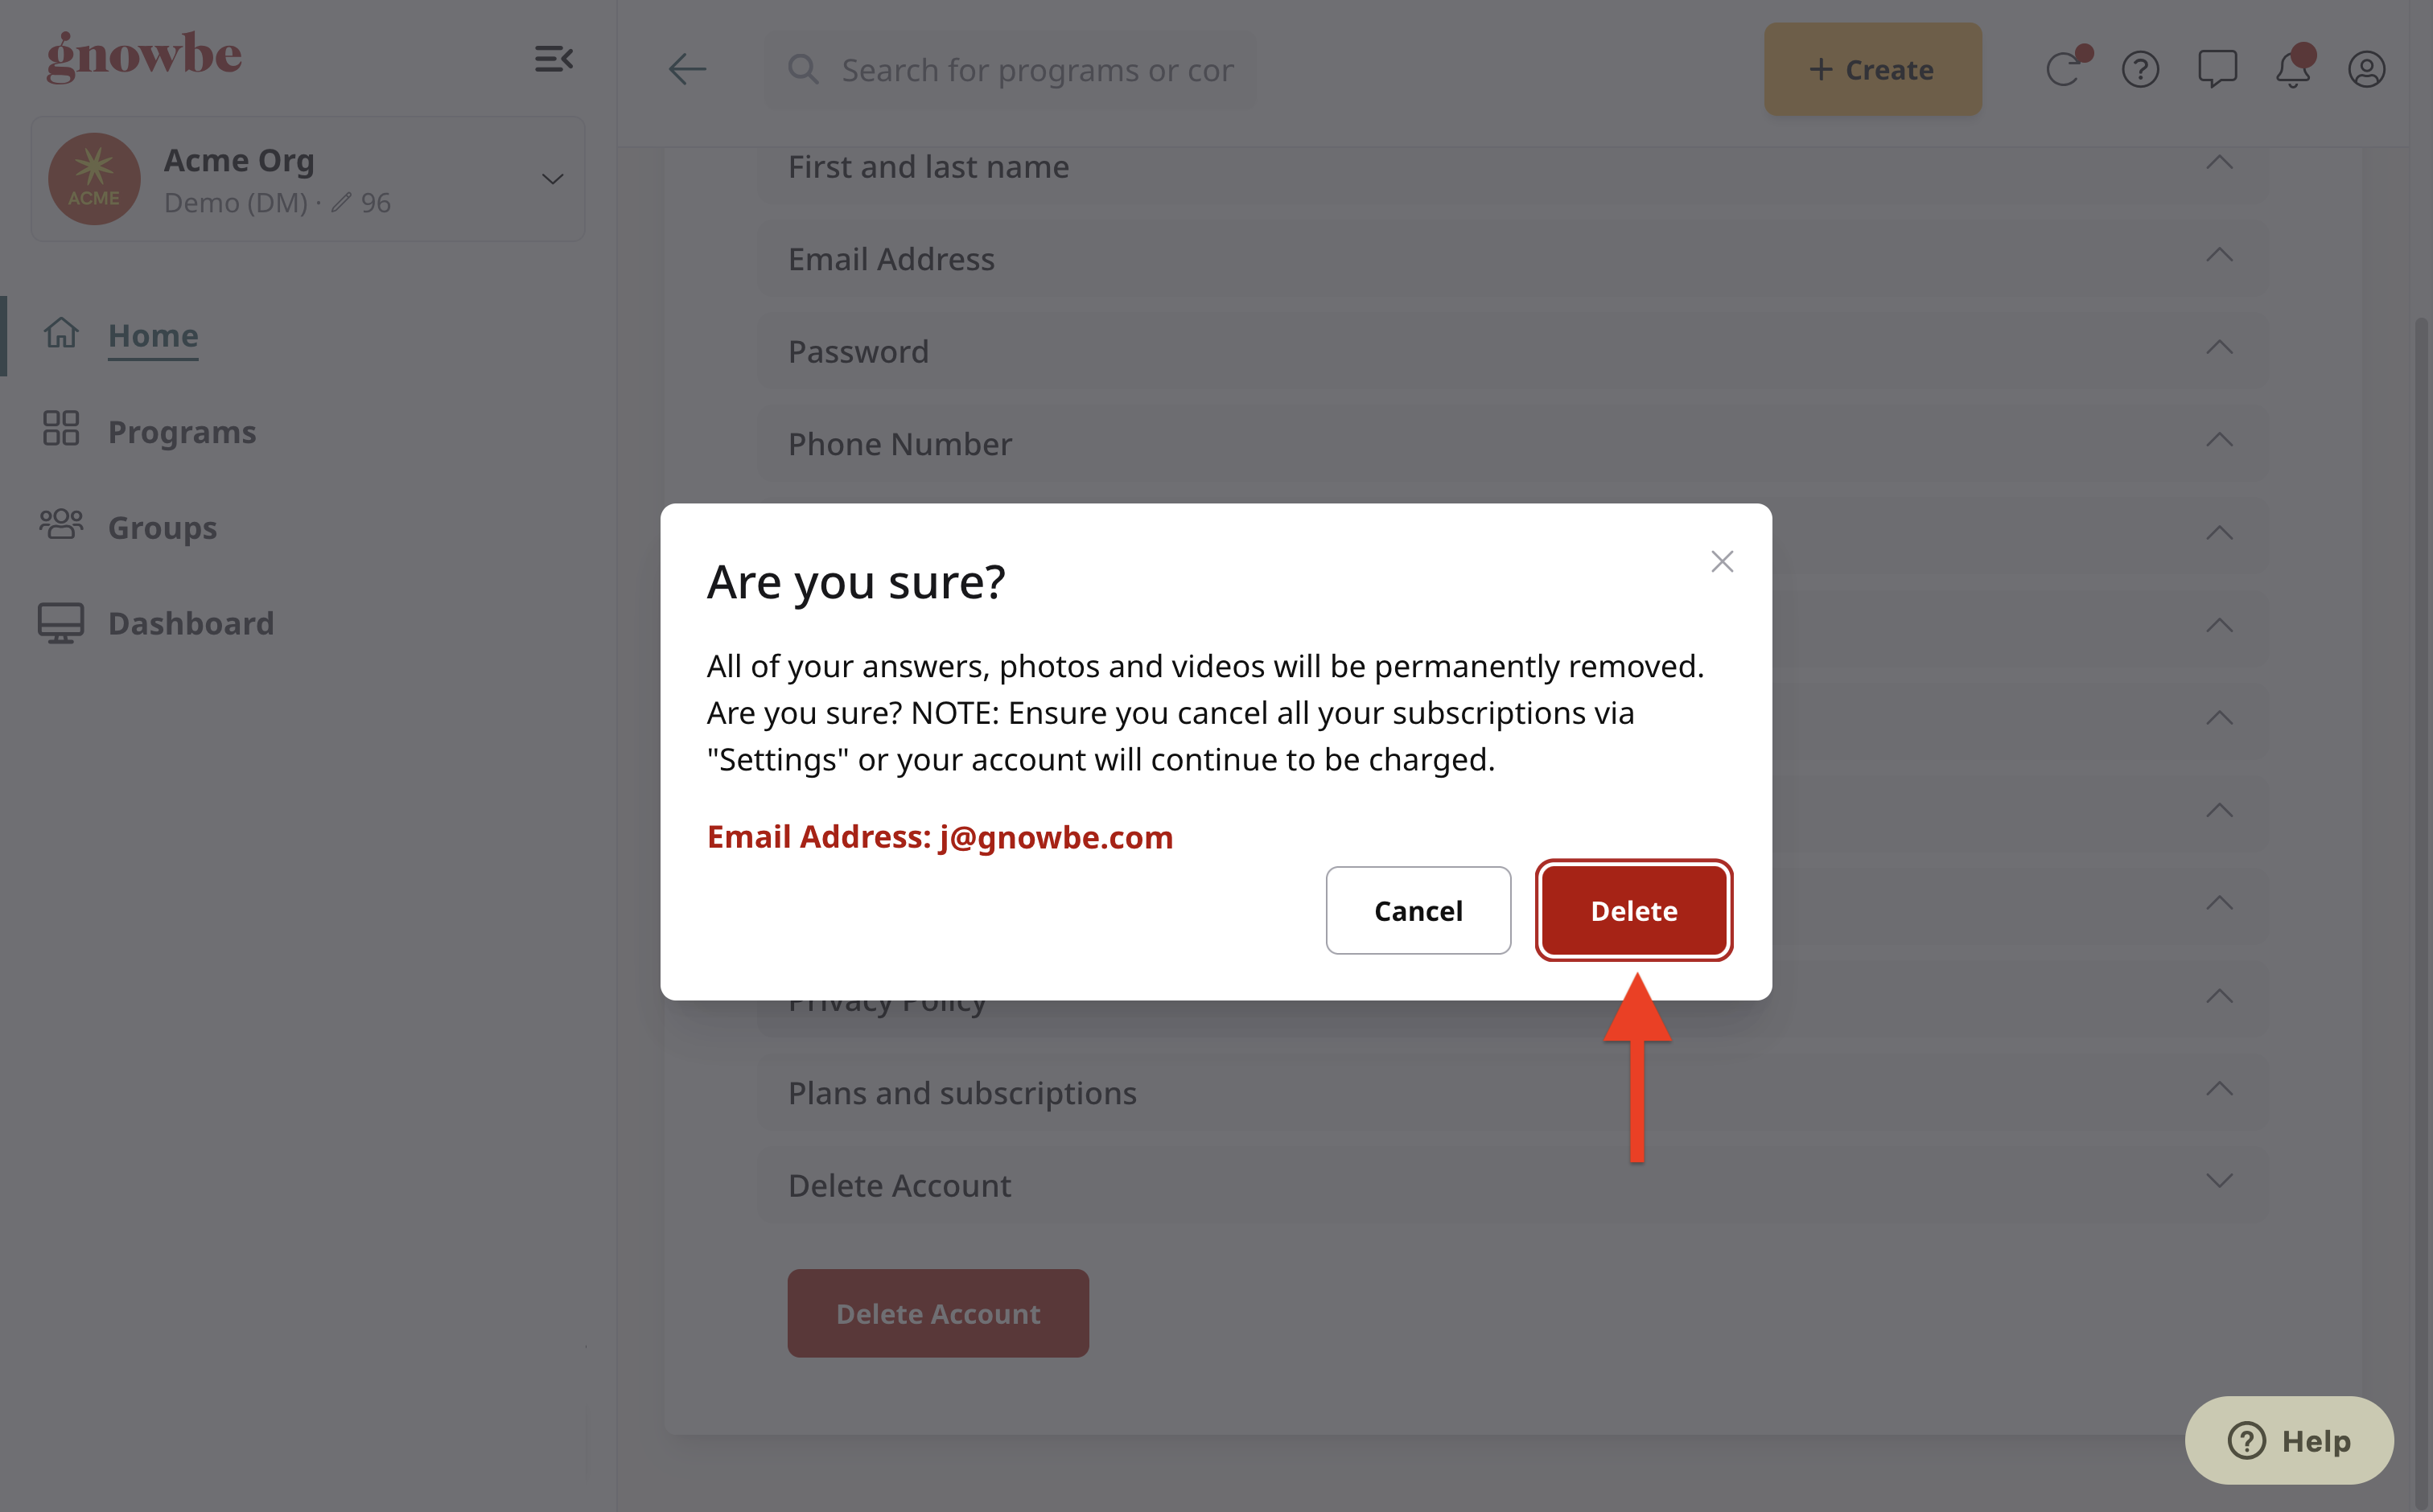Screen dimensions: 2433x1512
Task: Expand the Password section
Action: click(1511, 351)
